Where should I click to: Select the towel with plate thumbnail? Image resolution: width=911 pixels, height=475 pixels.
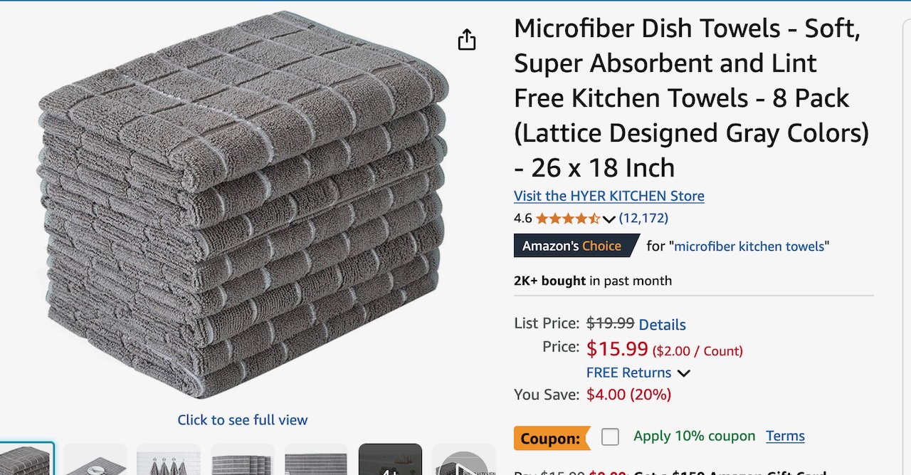(95, 459)
